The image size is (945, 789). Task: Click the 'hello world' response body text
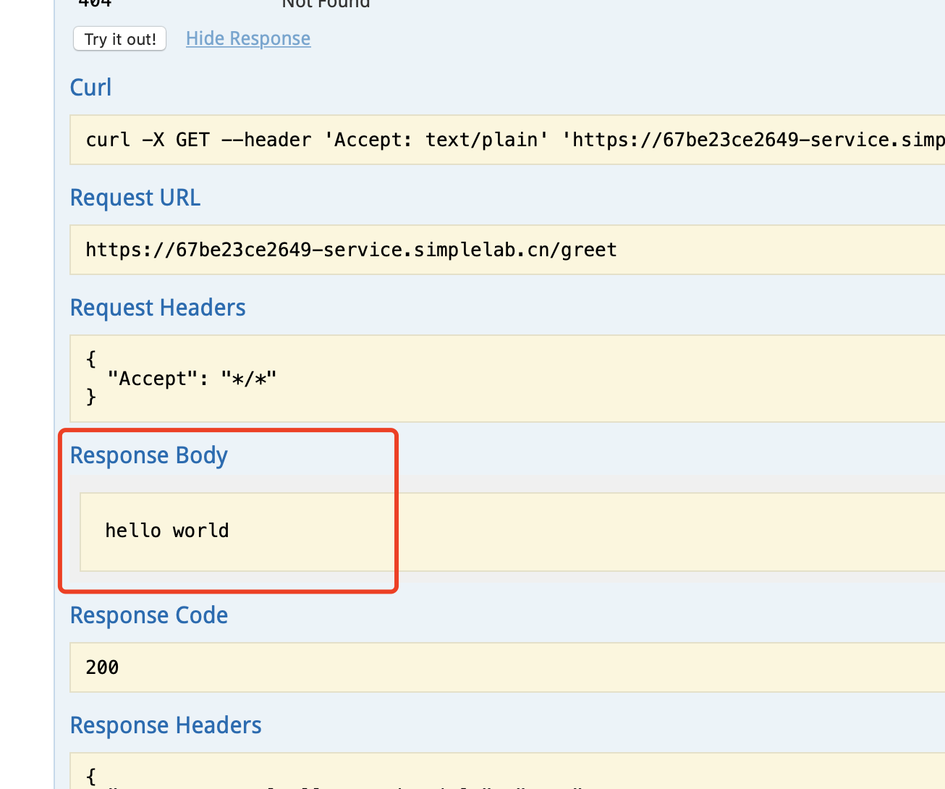tap(167, 531)
